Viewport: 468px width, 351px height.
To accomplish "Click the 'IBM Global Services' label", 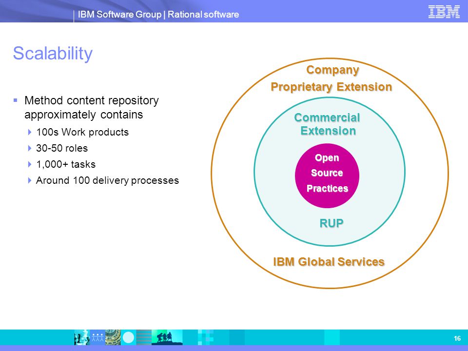I will click(x=329, y=262).
